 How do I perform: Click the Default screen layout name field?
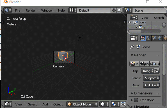point(94,10)
